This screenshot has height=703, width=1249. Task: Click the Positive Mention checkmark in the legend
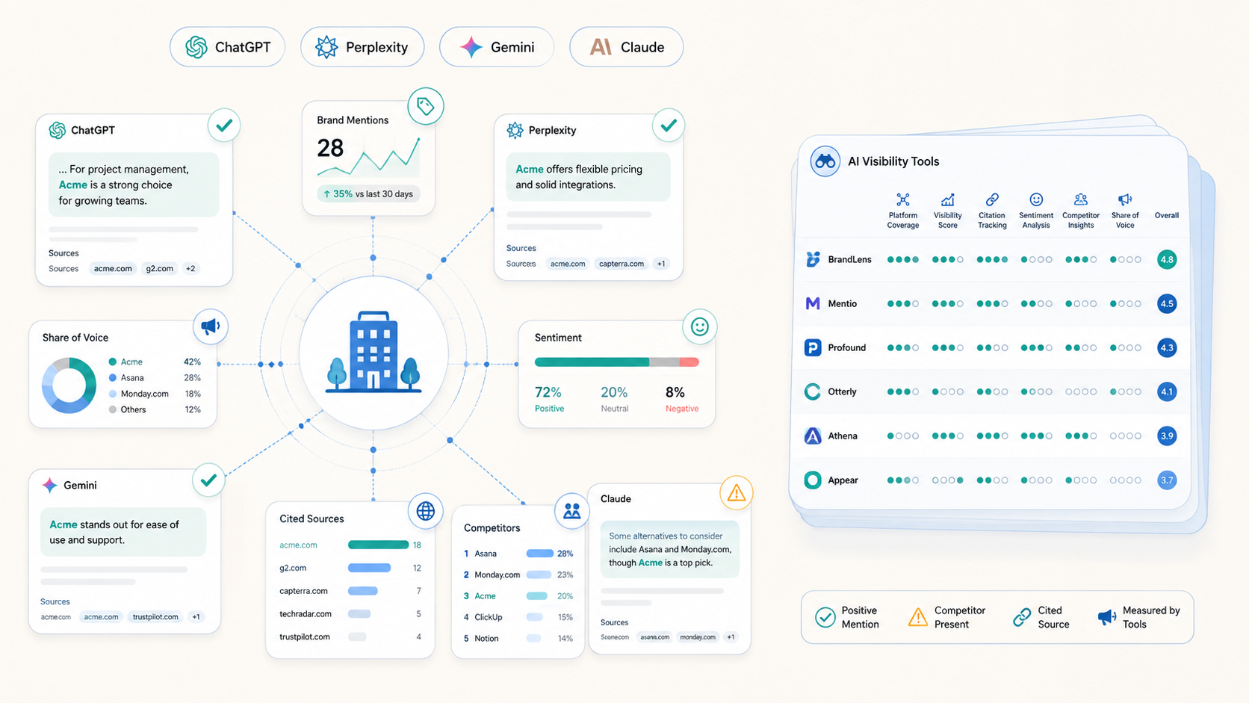[x=825, y=617]
